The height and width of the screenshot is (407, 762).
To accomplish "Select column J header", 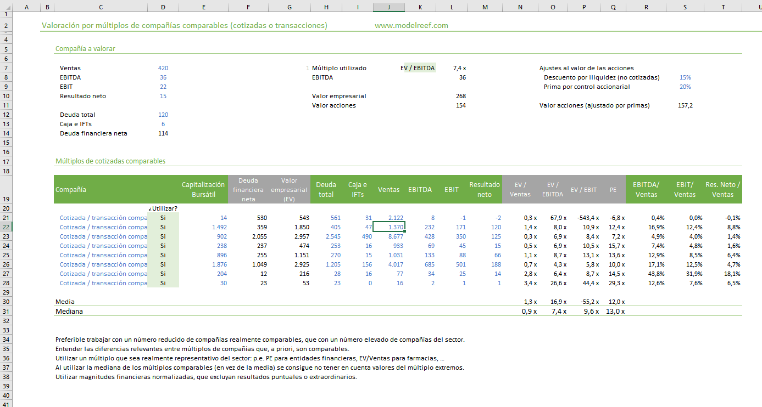I will point(389,7).
